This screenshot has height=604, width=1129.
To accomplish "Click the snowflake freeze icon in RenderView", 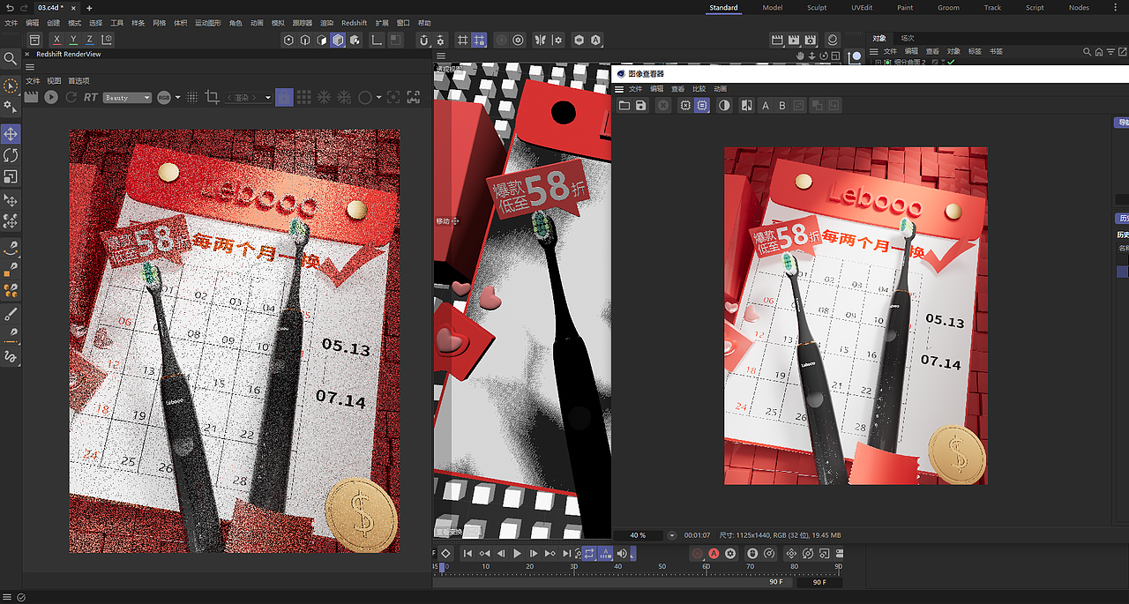I will point(324,97).
